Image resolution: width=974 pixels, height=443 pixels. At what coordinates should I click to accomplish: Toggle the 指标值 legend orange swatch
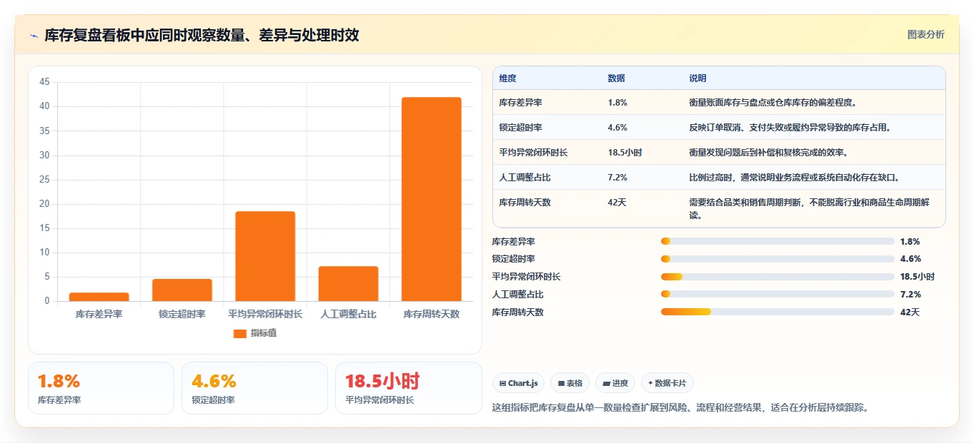pyautogui.click(x=240, y=333)
